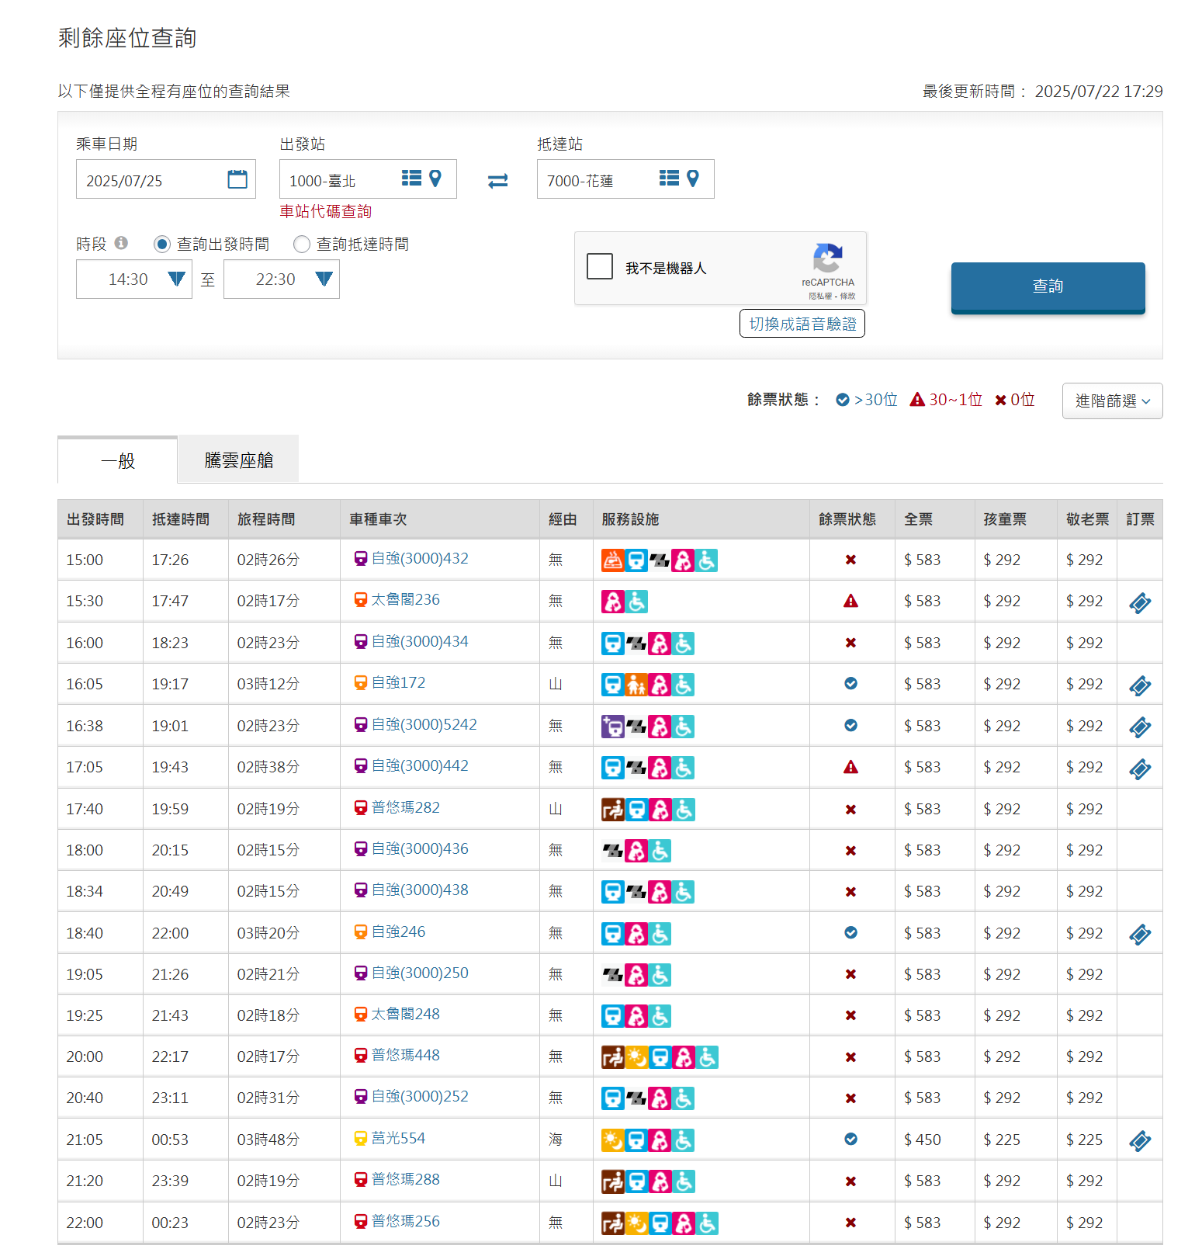The image size is (1202, 1249).
Task: Open departure station list icon
Action: [411, 179]
